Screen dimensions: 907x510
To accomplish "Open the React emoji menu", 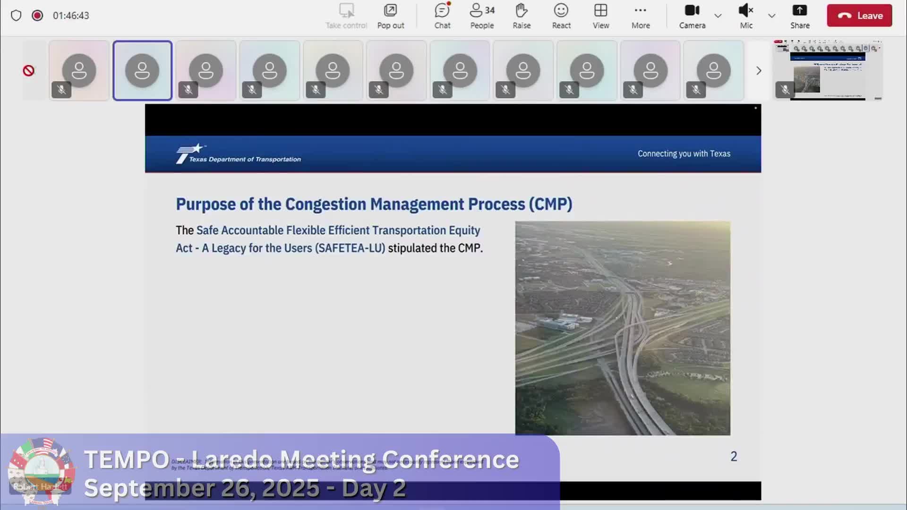I will (560, 15).
